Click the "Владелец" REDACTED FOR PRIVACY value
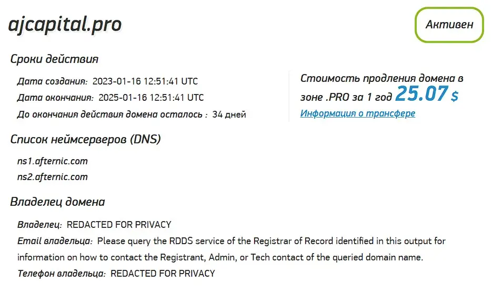Screen dimensions: 492x293 pyautogui.click(x=119, y=225)
